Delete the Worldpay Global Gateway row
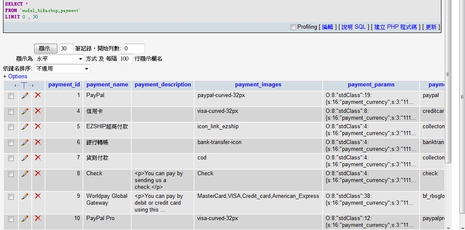The height and width of the screenshot is (230, 465). point(38,196)
